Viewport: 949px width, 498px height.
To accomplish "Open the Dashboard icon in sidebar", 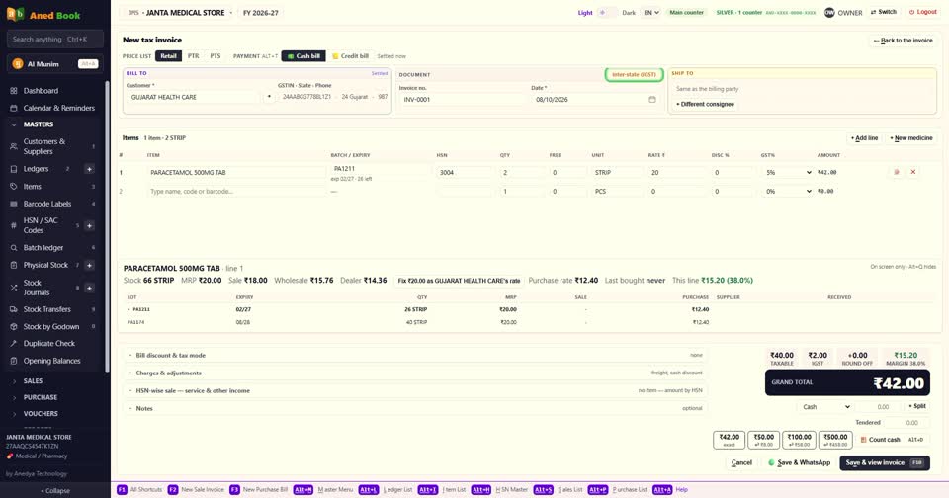I will point(13,91).
